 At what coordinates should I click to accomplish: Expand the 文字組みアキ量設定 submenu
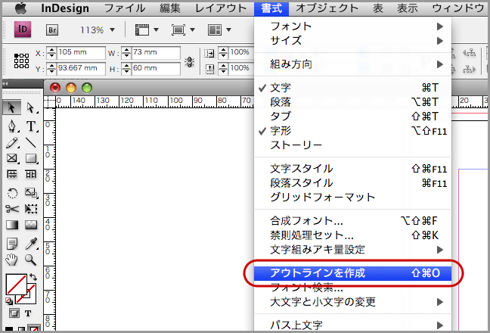click(x=352, y=250)
